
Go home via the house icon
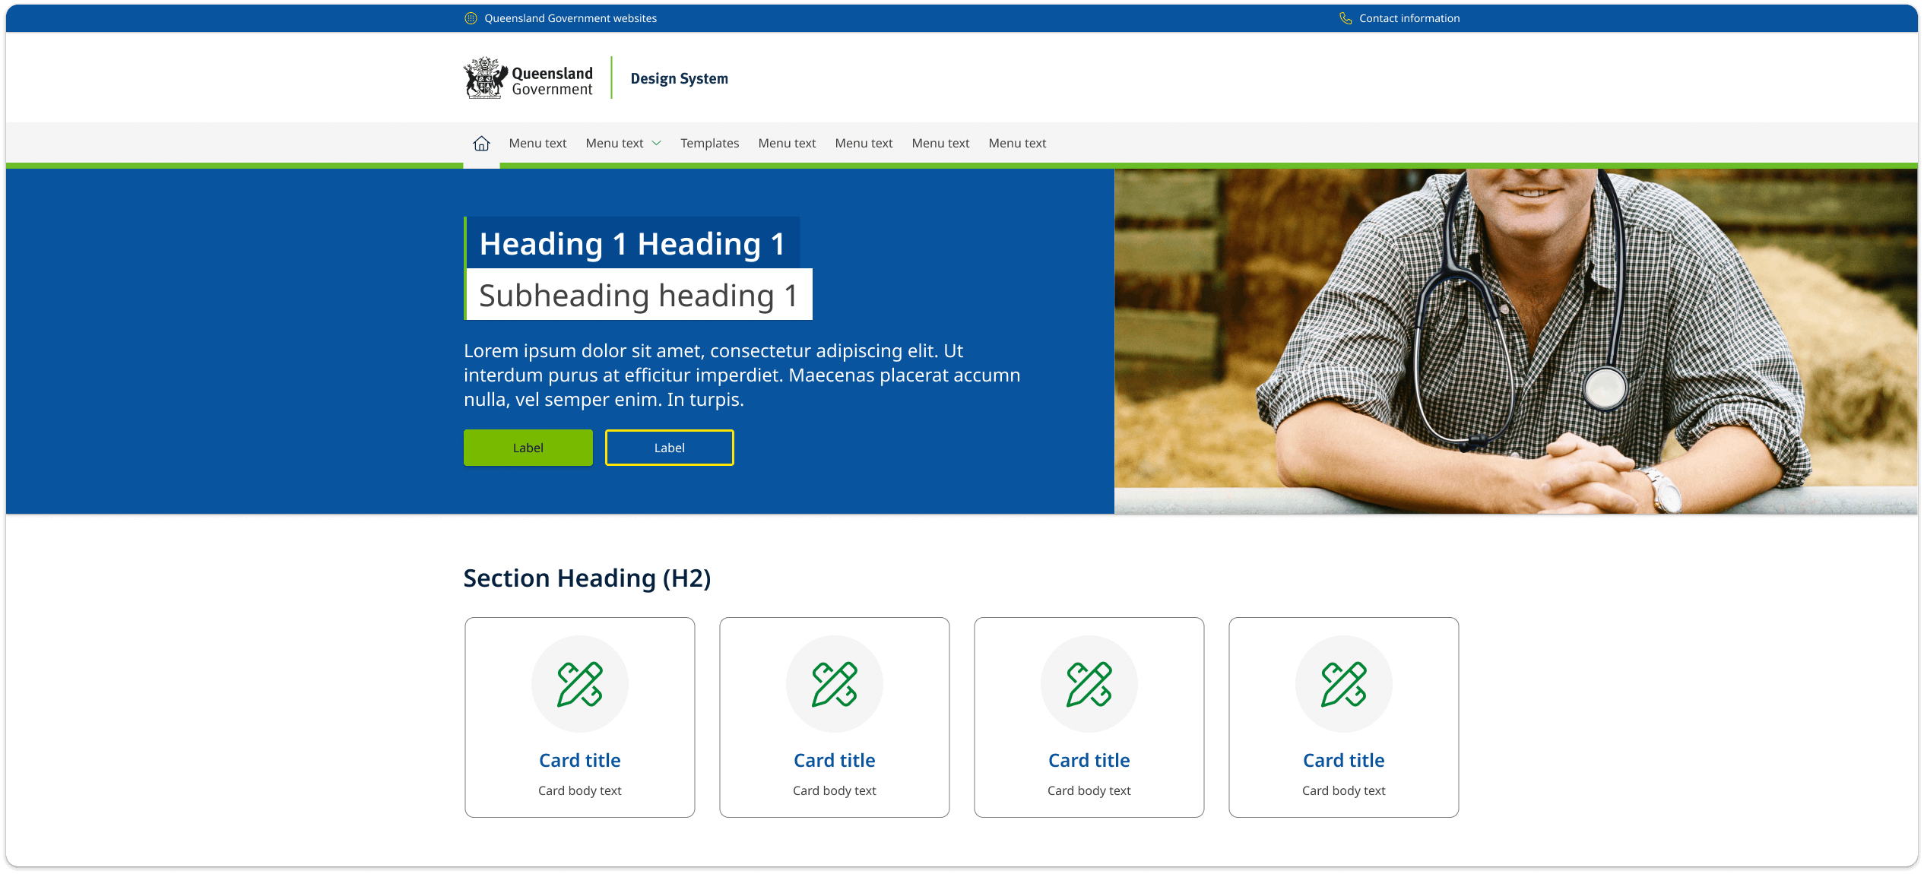pos(481,143)
